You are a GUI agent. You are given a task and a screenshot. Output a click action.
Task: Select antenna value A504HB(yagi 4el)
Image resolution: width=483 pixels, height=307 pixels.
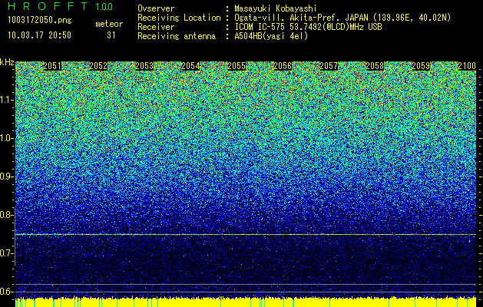[x=271, y=36]
